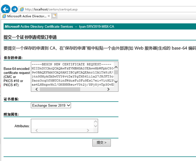Click down arrow of Attributes box scrollbar

pyautogui.click(x=96, y=126)
